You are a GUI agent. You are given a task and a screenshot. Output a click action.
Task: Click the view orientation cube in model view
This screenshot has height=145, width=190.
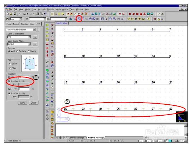point(182,117)
